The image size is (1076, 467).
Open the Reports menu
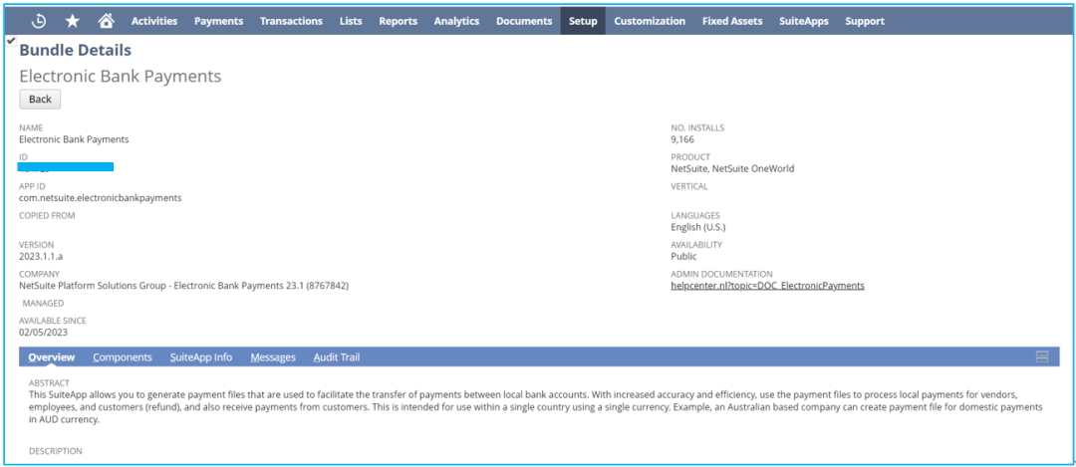tap(398, 21)
